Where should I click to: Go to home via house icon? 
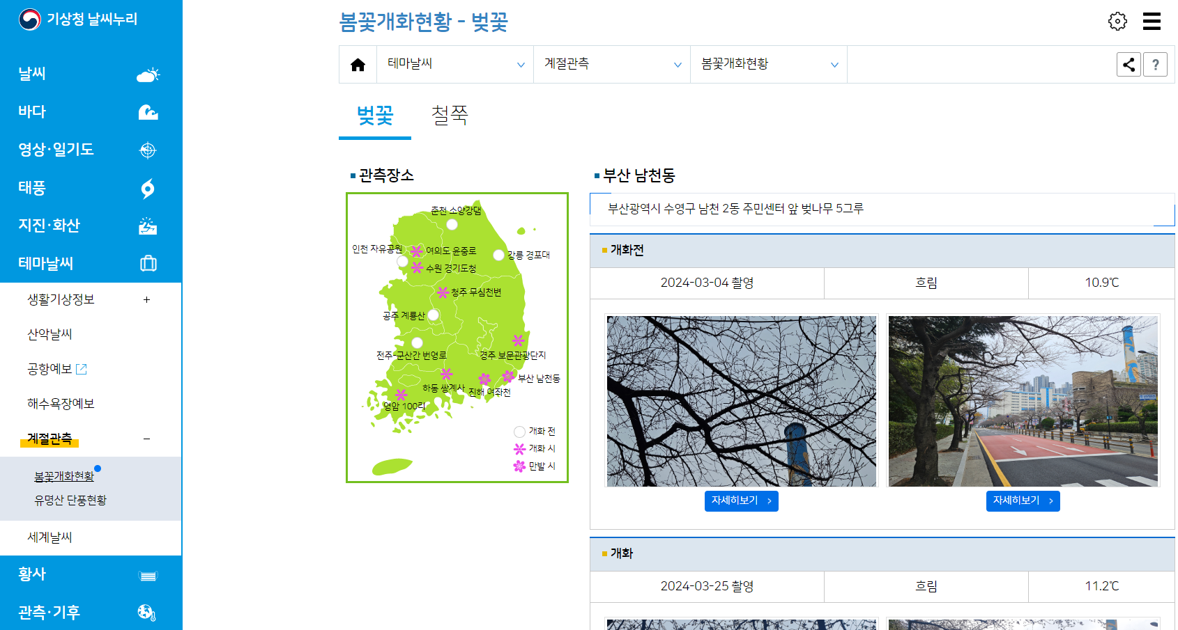[358, 65]
